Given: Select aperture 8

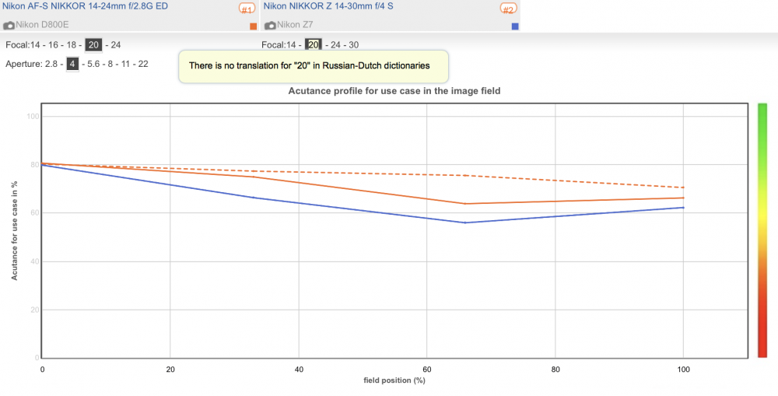Looking at the screenshot, I should tap(110, 64).
